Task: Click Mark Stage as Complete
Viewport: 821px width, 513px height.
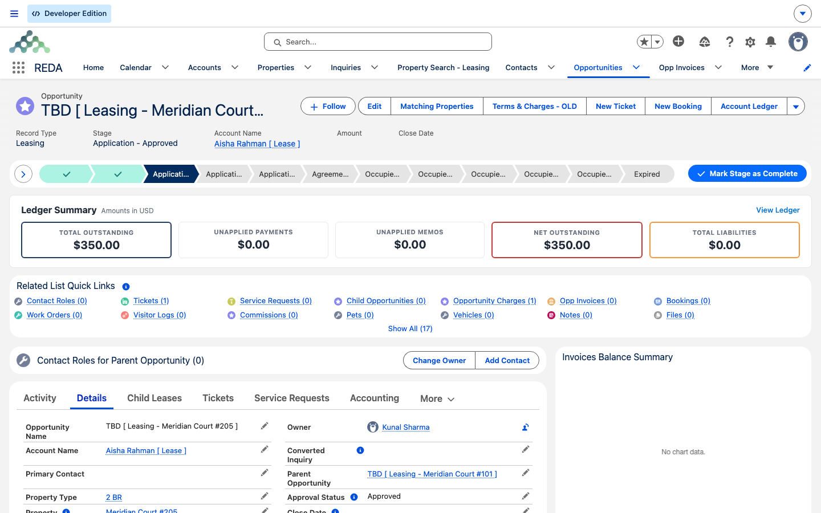Action: coord(747,173)
